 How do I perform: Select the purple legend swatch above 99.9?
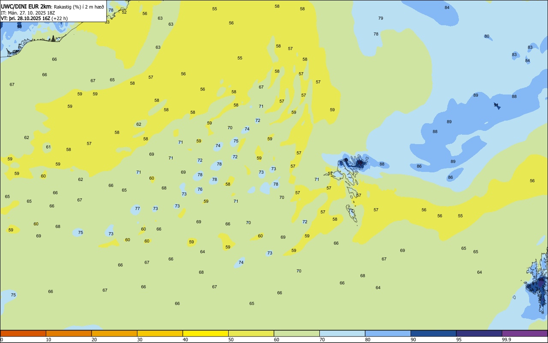pyautogui.click(x=524, y=333)
